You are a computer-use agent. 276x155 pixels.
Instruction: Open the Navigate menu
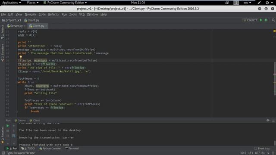coord(30,14)
